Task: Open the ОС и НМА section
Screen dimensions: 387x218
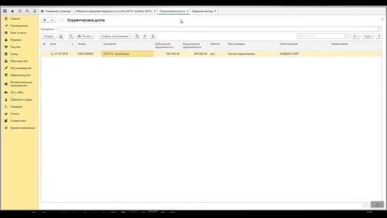Action: [x=17, y=93]
